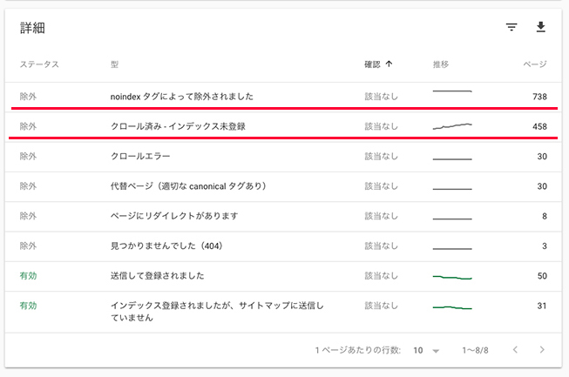Screen dimensions: 569x377
Task: Sort by 確認 column header
Action: coord(372,64)
